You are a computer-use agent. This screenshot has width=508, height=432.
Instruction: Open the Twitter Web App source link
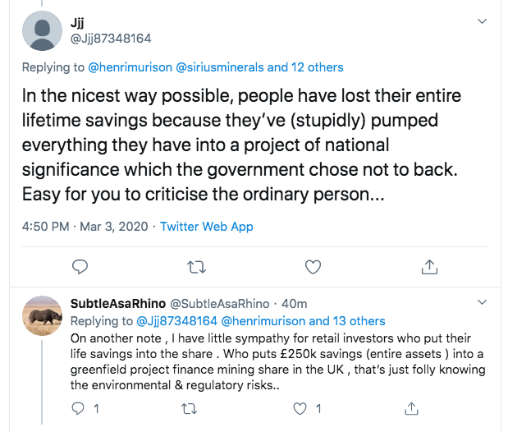(x=207, y=226)
